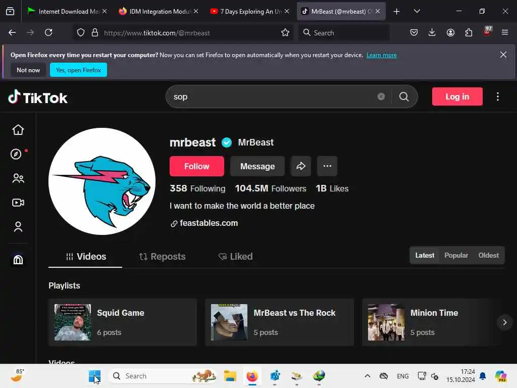
Task: Open the clock showing 17:24 15.10.2024
Action: pyautogui.click(x=460, y=376)
